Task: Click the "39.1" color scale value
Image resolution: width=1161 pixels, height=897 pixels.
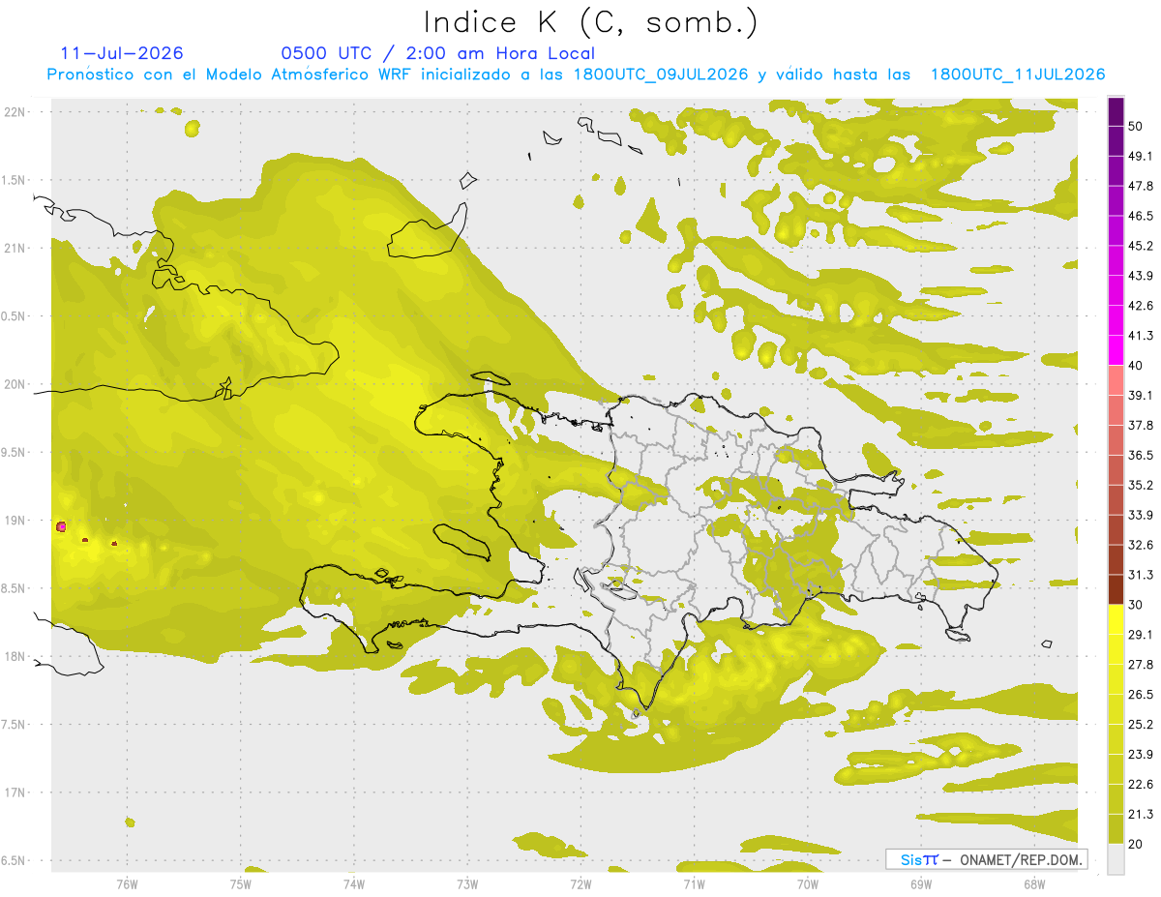Action: pyautogui.click(x=1141, y=396)
